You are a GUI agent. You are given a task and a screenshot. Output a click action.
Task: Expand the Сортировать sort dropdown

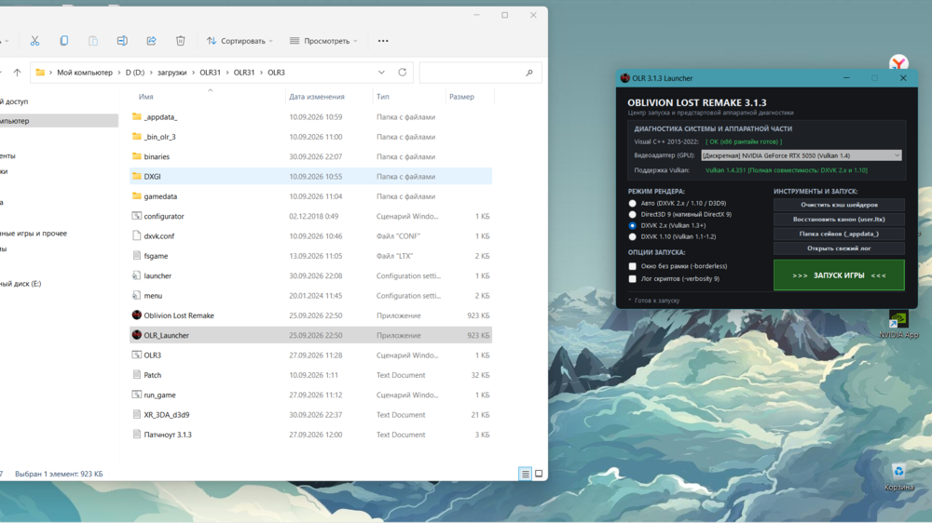coord(240,41)
